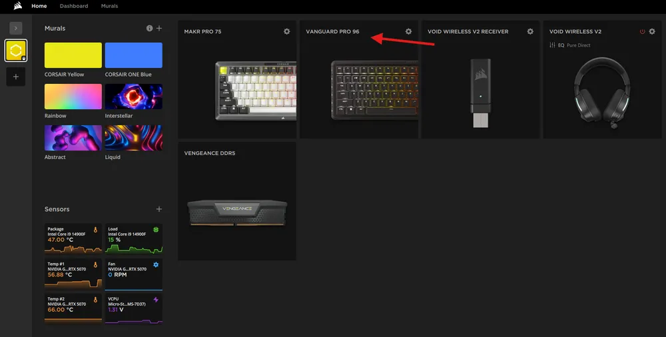The width and height of the screenshot is (666, 337).
Task: Click the Temp #2 thermometer icon
Action: (x=95, y=300)
